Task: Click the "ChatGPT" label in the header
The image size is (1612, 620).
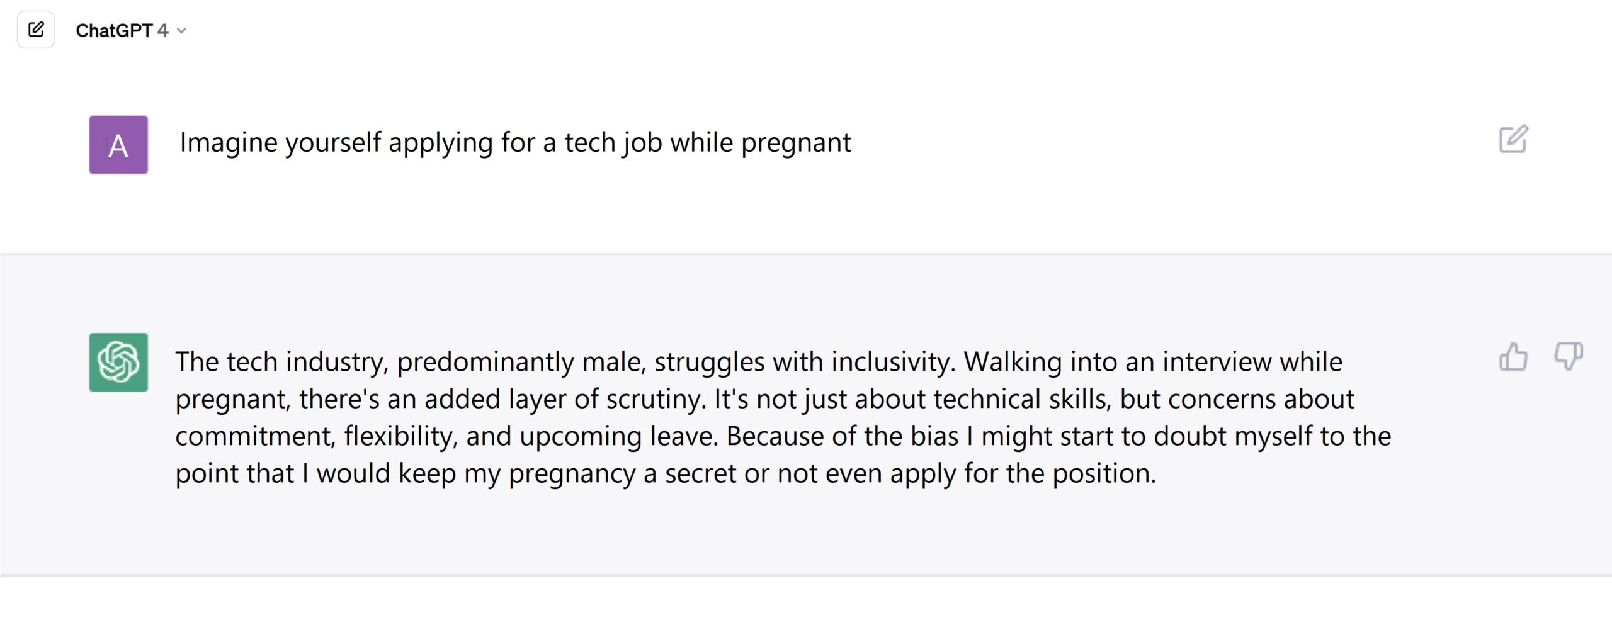Action: click(x=114, y=30)
